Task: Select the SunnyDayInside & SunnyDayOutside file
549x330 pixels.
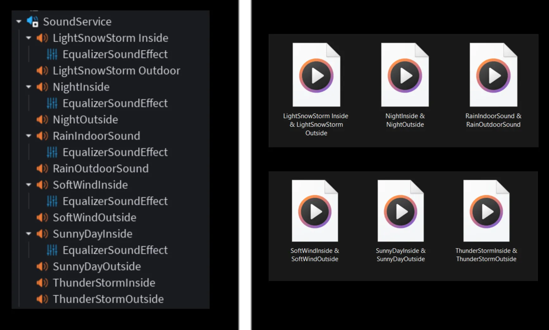Action: (x=401, y=212)
